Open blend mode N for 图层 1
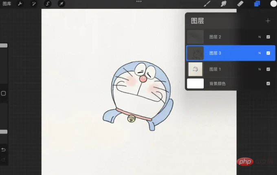 [x=259, y=69]
